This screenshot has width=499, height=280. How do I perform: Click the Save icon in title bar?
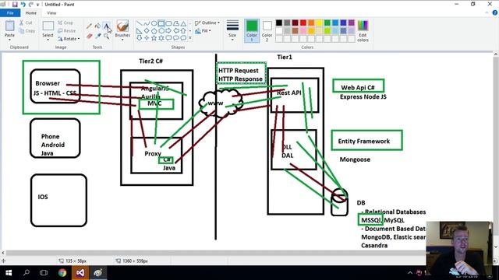click(15, 5)
